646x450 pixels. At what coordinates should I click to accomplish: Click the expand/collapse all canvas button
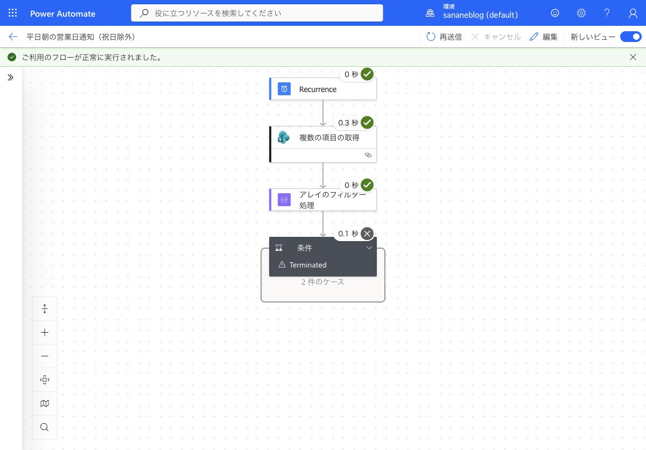45,309
